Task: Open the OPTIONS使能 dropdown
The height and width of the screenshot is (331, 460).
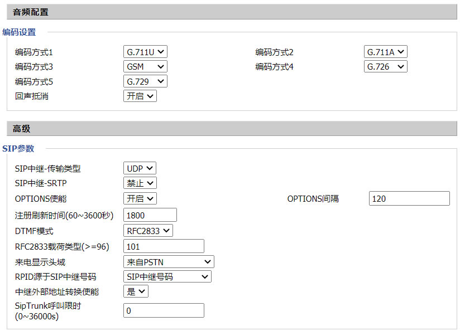Action: point(140,198)
